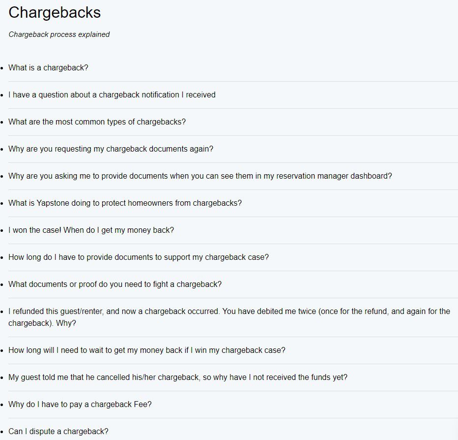Open 'How long will I need to wait' question
Screen dimensions: 458x440
pos(146,351)
